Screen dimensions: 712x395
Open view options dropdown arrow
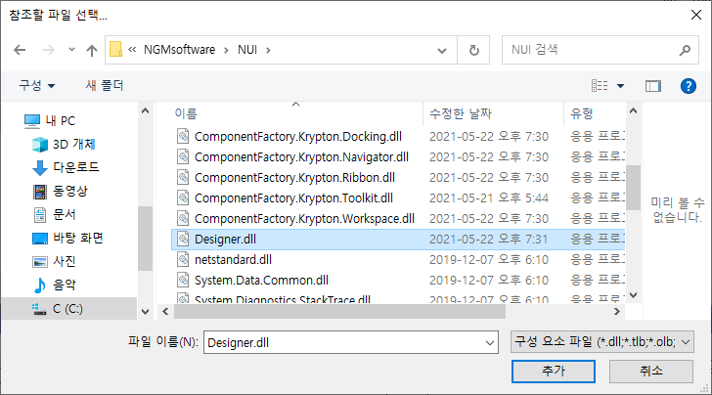point(620,86)
